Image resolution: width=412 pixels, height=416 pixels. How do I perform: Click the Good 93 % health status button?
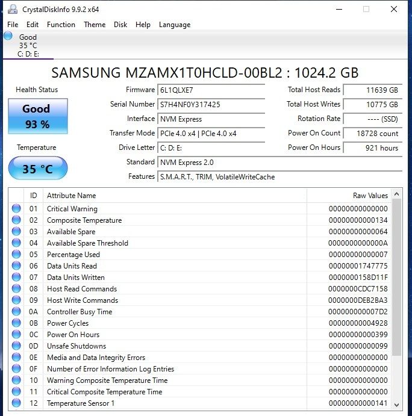38,116
